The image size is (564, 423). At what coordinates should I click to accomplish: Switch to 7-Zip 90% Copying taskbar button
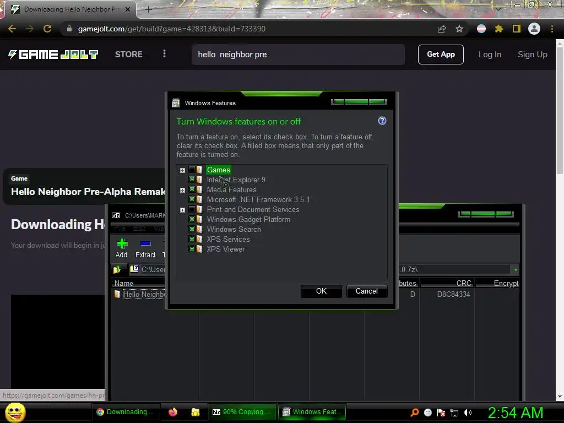[242, 412]
